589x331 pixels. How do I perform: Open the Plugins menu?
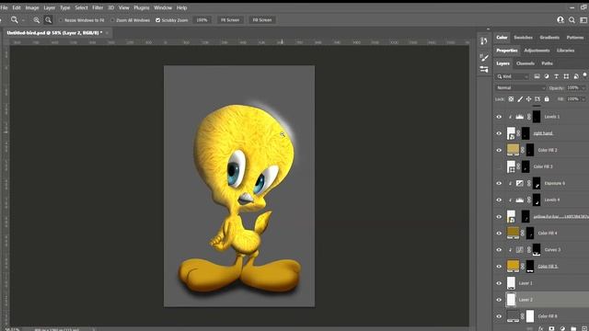tap(141, 7)
